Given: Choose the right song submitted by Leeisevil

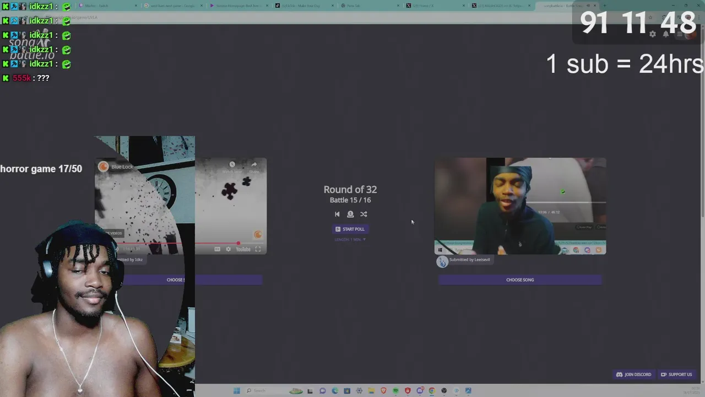Looking at the screenshot, I should [520, 280].
